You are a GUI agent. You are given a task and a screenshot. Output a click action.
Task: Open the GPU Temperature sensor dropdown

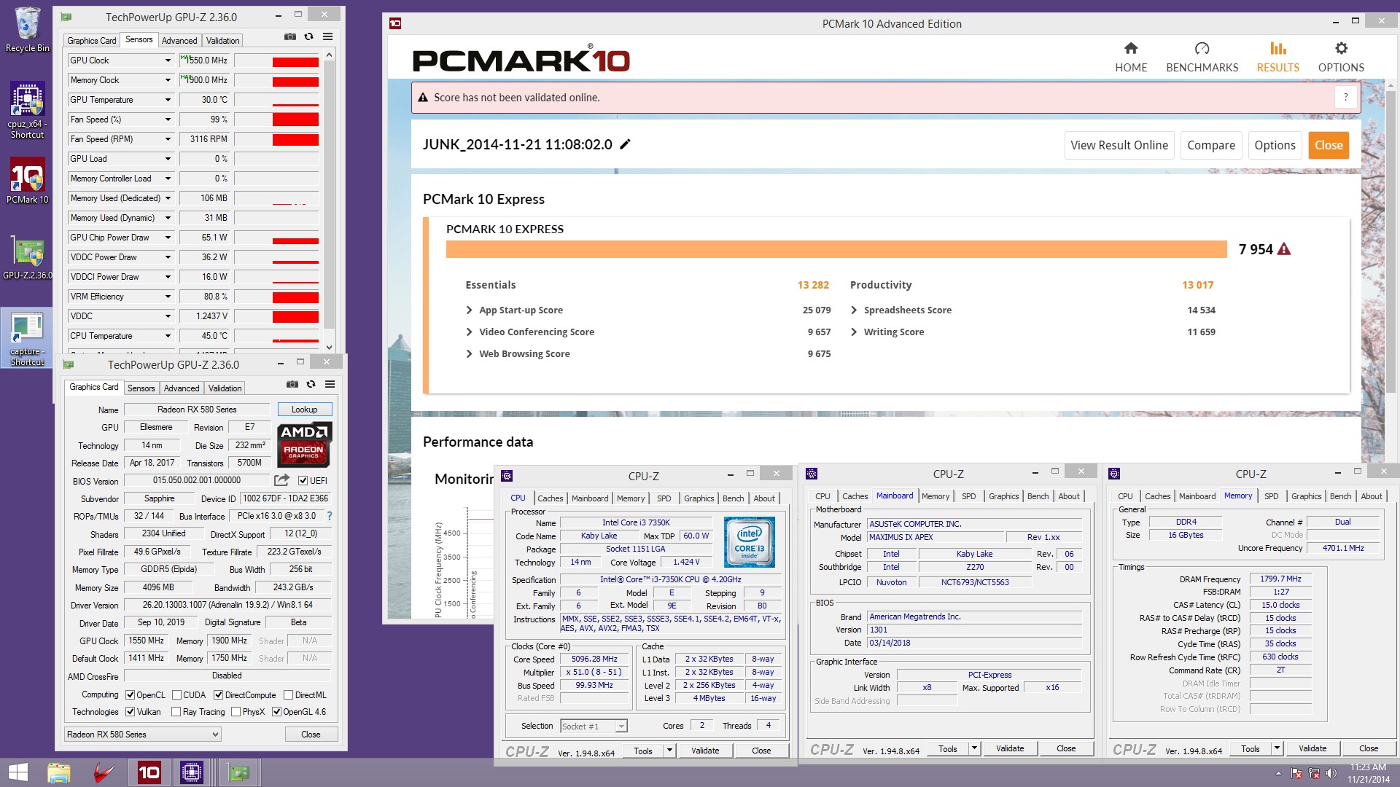point(167,100)
